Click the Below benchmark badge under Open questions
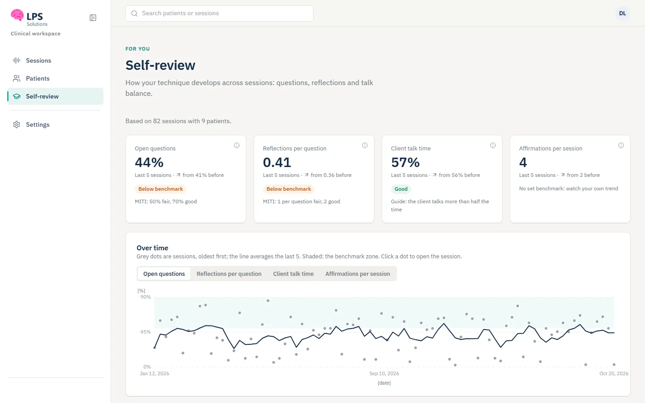This screenshot has height=403, width=645. (x=160, y=189)
